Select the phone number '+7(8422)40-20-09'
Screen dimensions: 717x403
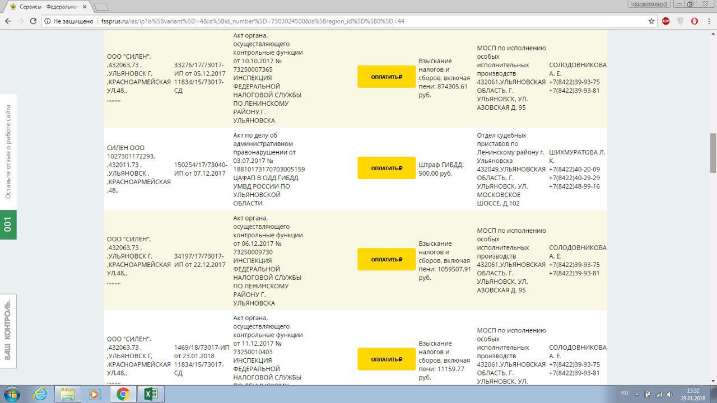[574, 169]
